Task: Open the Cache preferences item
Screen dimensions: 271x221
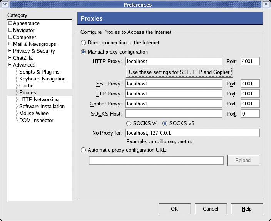Action: coord(26,85)
